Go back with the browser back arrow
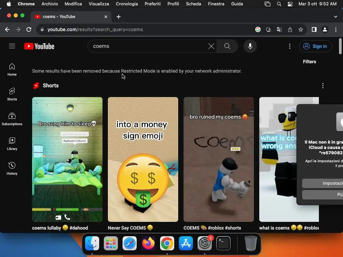The image size is (343, 257). 7,29
